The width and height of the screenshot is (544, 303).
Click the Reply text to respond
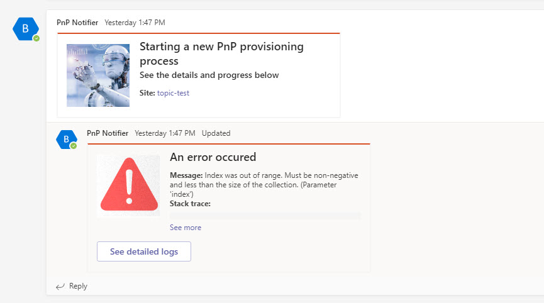click(78, 286)
